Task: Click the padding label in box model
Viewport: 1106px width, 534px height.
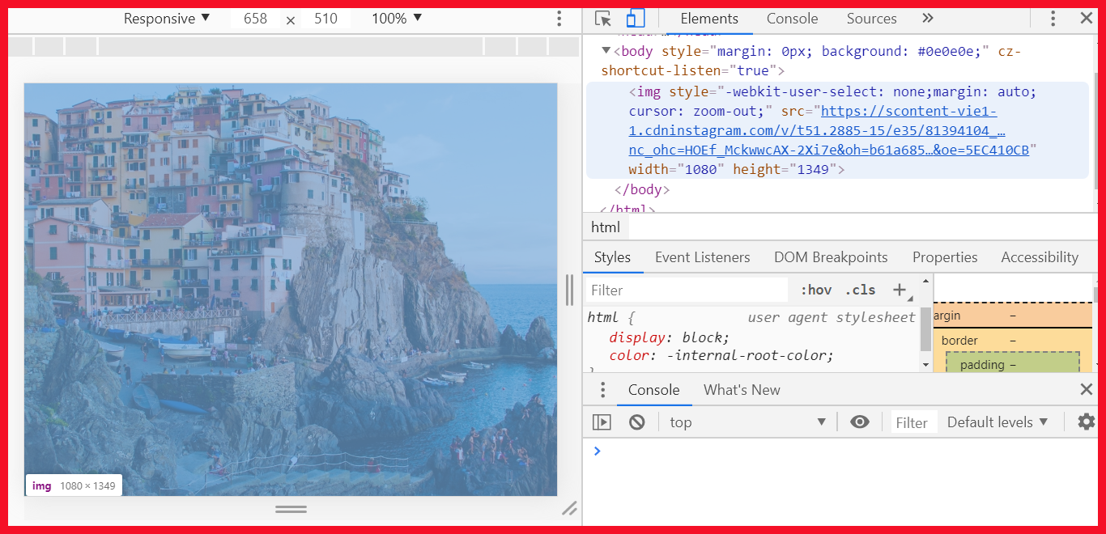Action: [982, 365]
